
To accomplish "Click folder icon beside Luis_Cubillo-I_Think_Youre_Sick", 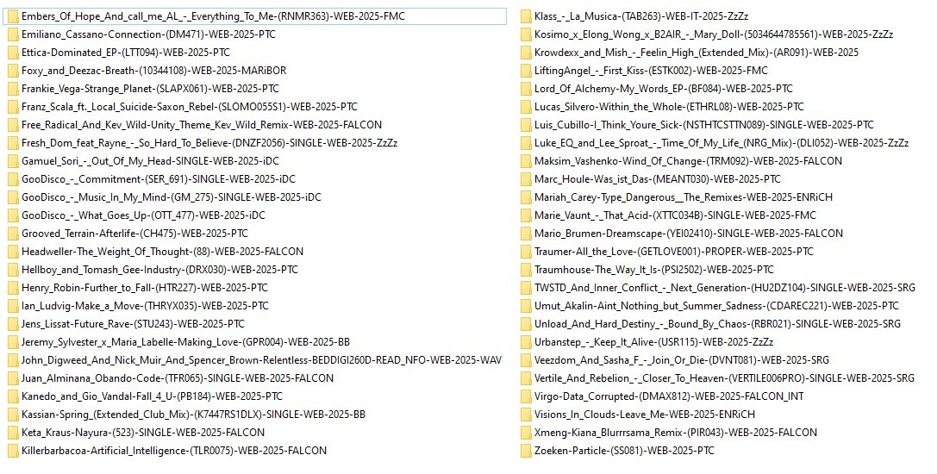I will [525, 125].
